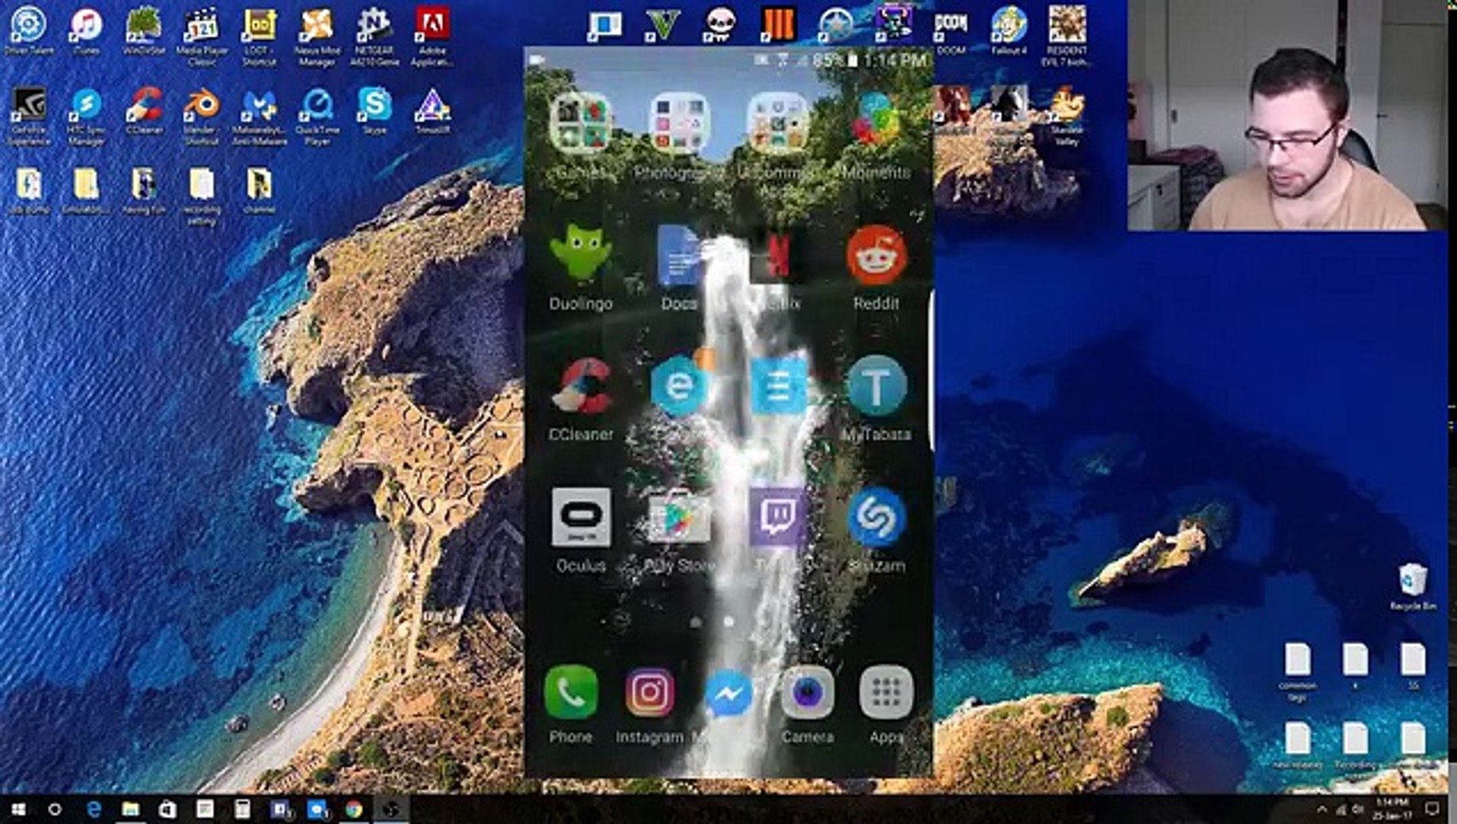Select the GTA V desktop shortcut
The width and height of the screenshot is (1457, 824).
(661, 24)
